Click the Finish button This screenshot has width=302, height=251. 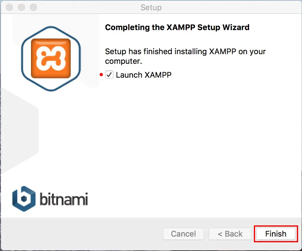pyautogui.click(x=276, y=234)
